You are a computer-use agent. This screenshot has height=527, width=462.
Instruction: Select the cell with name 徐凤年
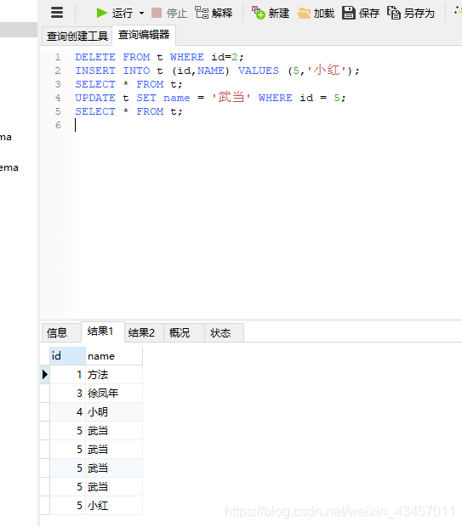pyautogui.click(x=114, y=394)
